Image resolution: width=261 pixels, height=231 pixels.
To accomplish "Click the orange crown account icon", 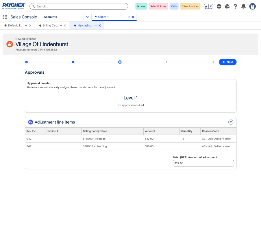I will [10, 44].
